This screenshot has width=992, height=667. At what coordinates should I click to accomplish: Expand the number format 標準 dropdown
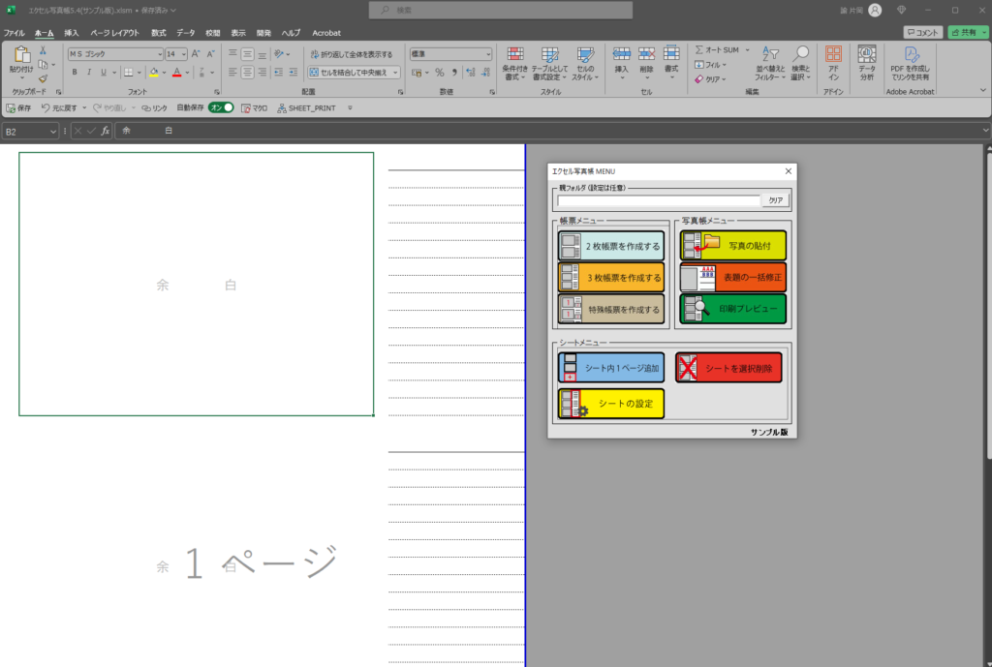click(488, 54)
